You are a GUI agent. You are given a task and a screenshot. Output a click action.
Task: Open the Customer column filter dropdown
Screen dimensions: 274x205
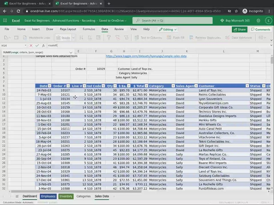point(247,86)
